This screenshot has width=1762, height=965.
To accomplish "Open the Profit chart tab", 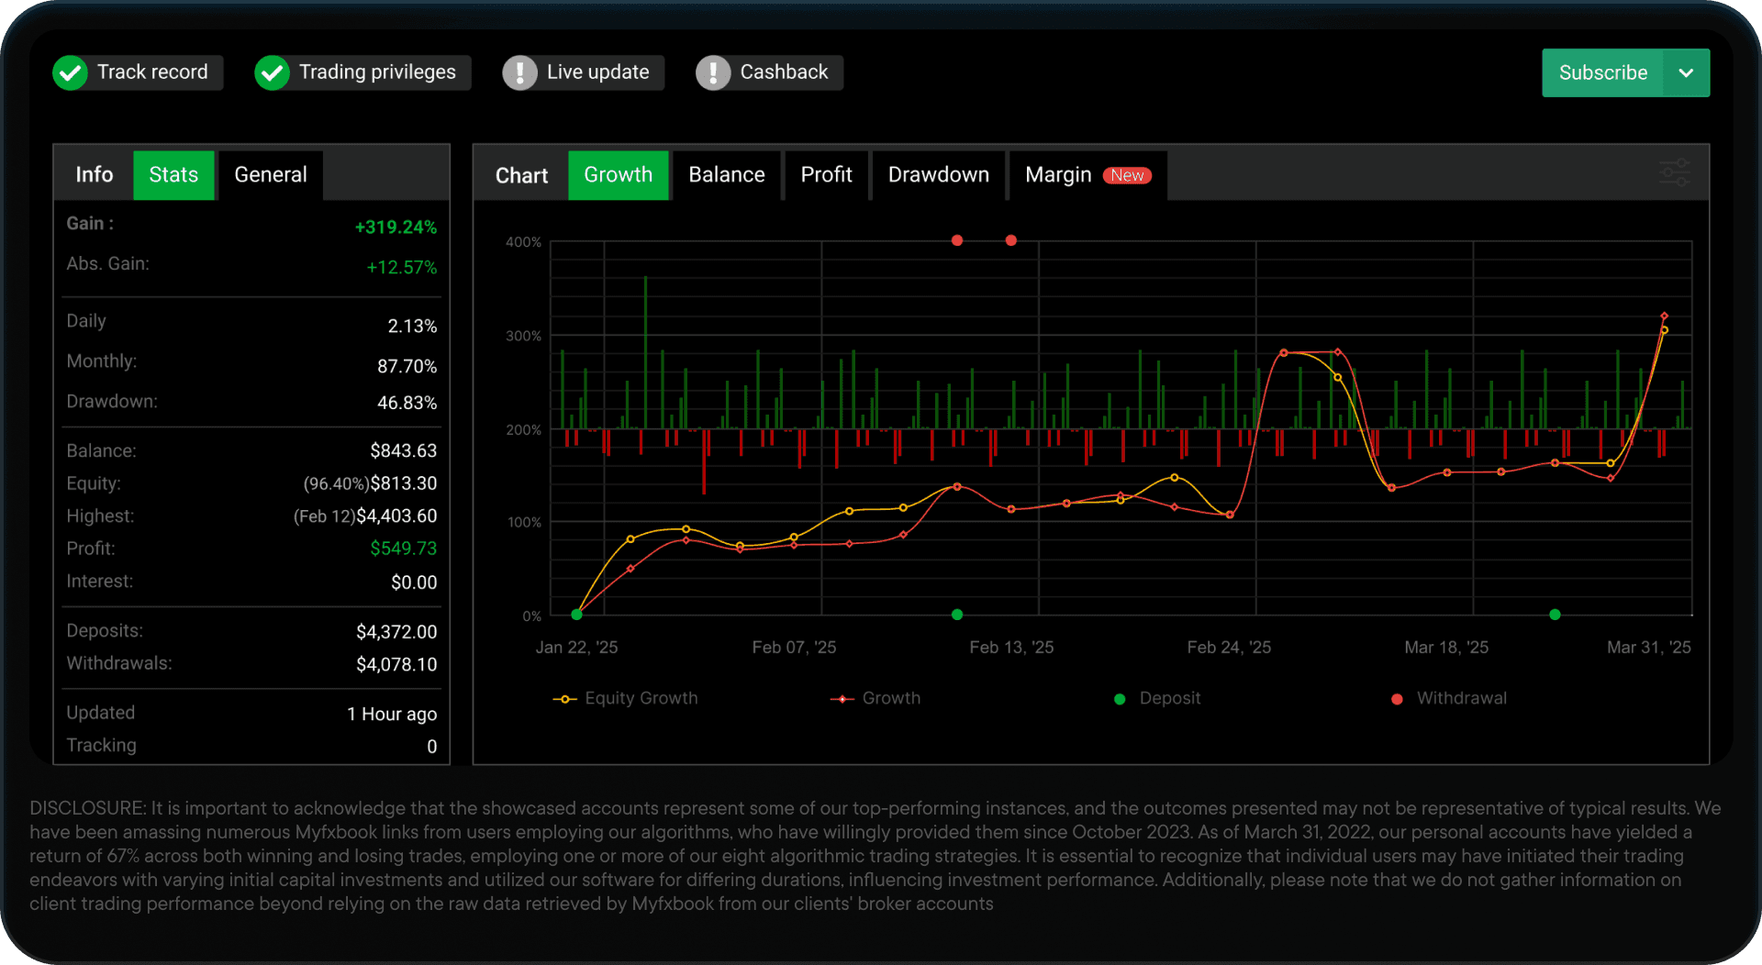I will (826, 174).
